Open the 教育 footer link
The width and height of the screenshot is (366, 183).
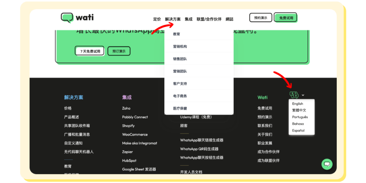pos(68,167)
